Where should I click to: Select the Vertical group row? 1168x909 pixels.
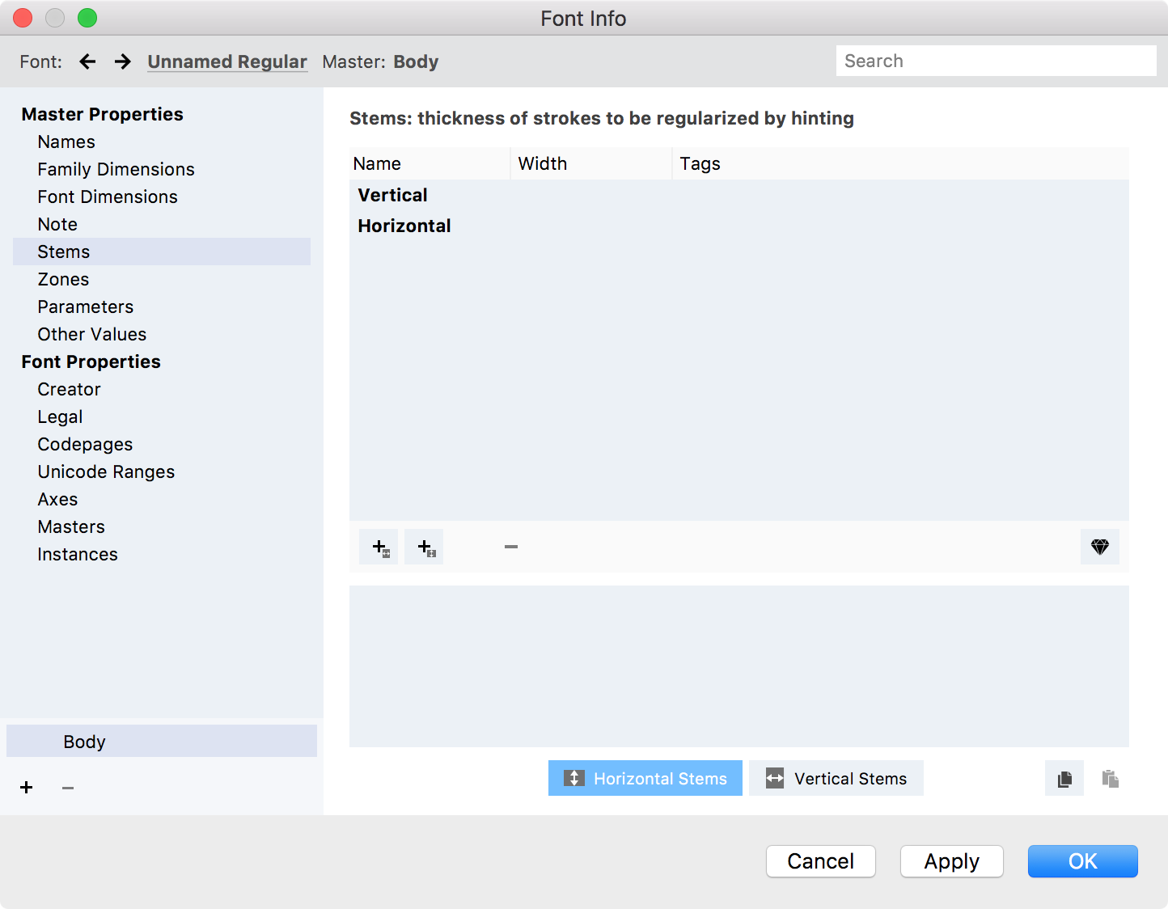[739, 195]
